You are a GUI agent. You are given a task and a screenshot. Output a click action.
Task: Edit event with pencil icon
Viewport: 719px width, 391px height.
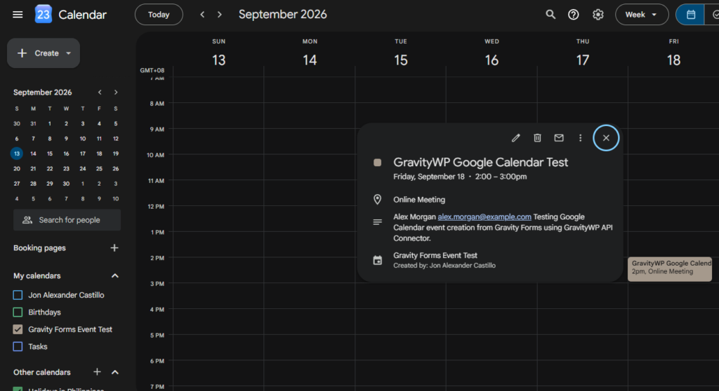pos(516,138)
